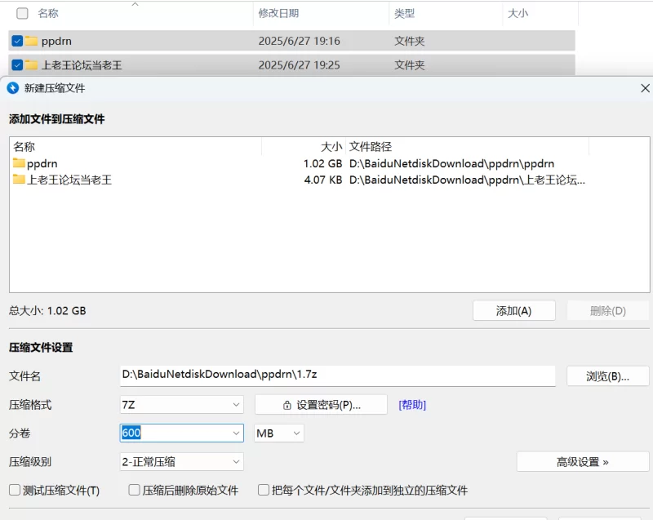Expand the 分卷 size unit MB dropdown
The image size is (653, 520).
[279, 433]
